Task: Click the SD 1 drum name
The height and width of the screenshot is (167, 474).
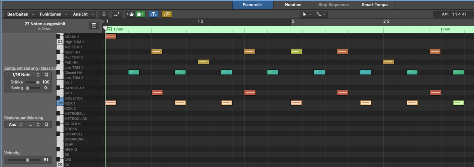Action: click(68, 93)
